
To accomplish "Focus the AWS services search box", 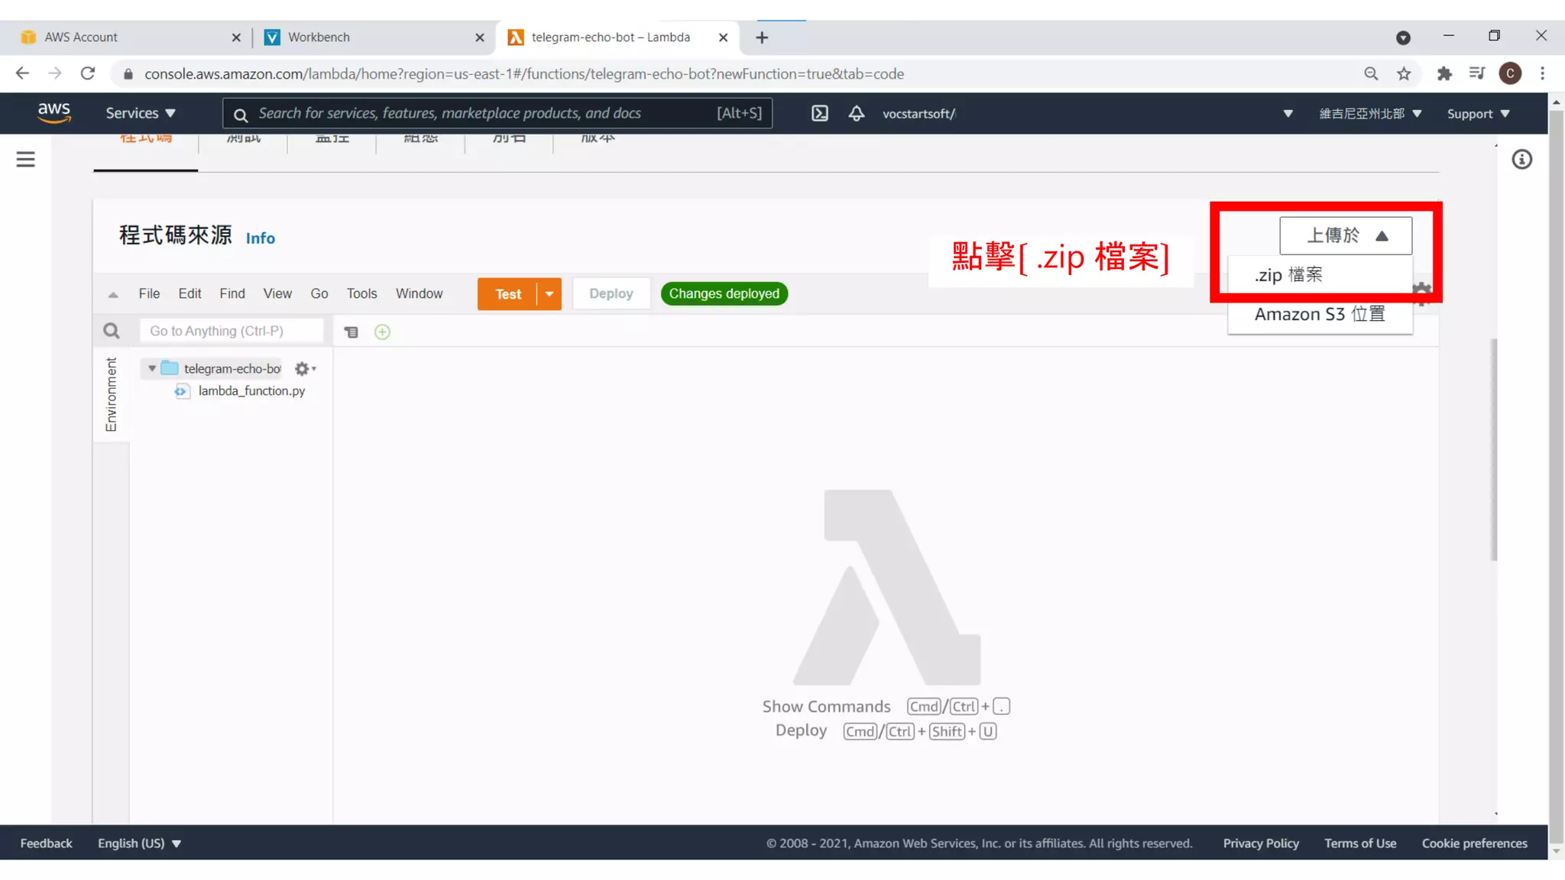I will coord(497,113).
